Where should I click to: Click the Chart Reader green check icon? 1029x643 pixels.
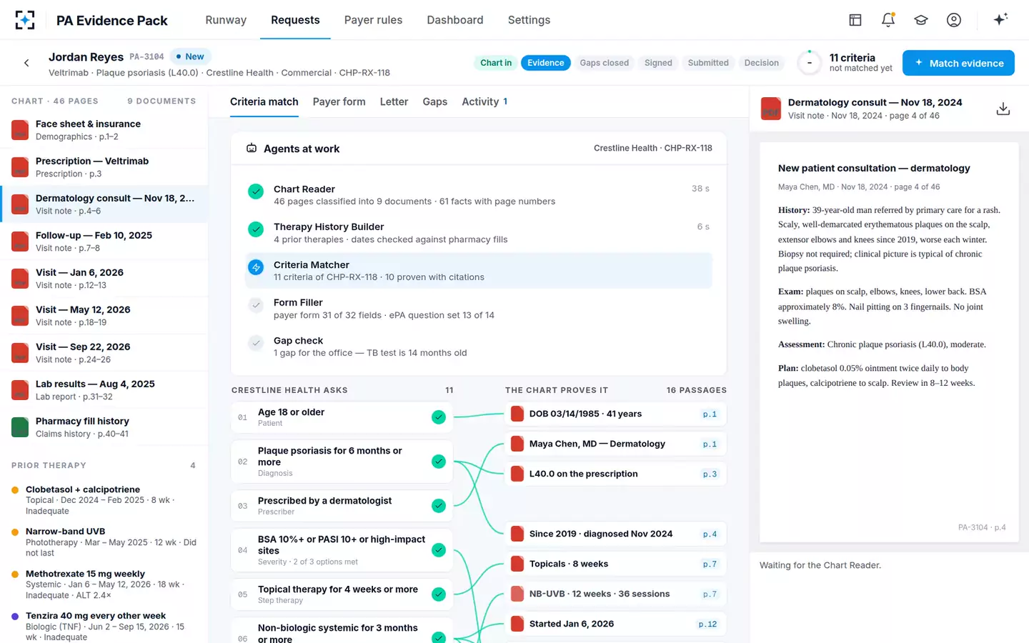click(x=256, y=191)
